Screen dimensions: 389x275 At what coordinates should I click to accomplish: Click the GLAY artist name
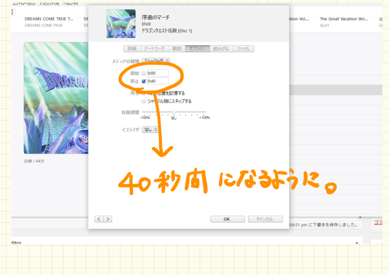[324, 25]
